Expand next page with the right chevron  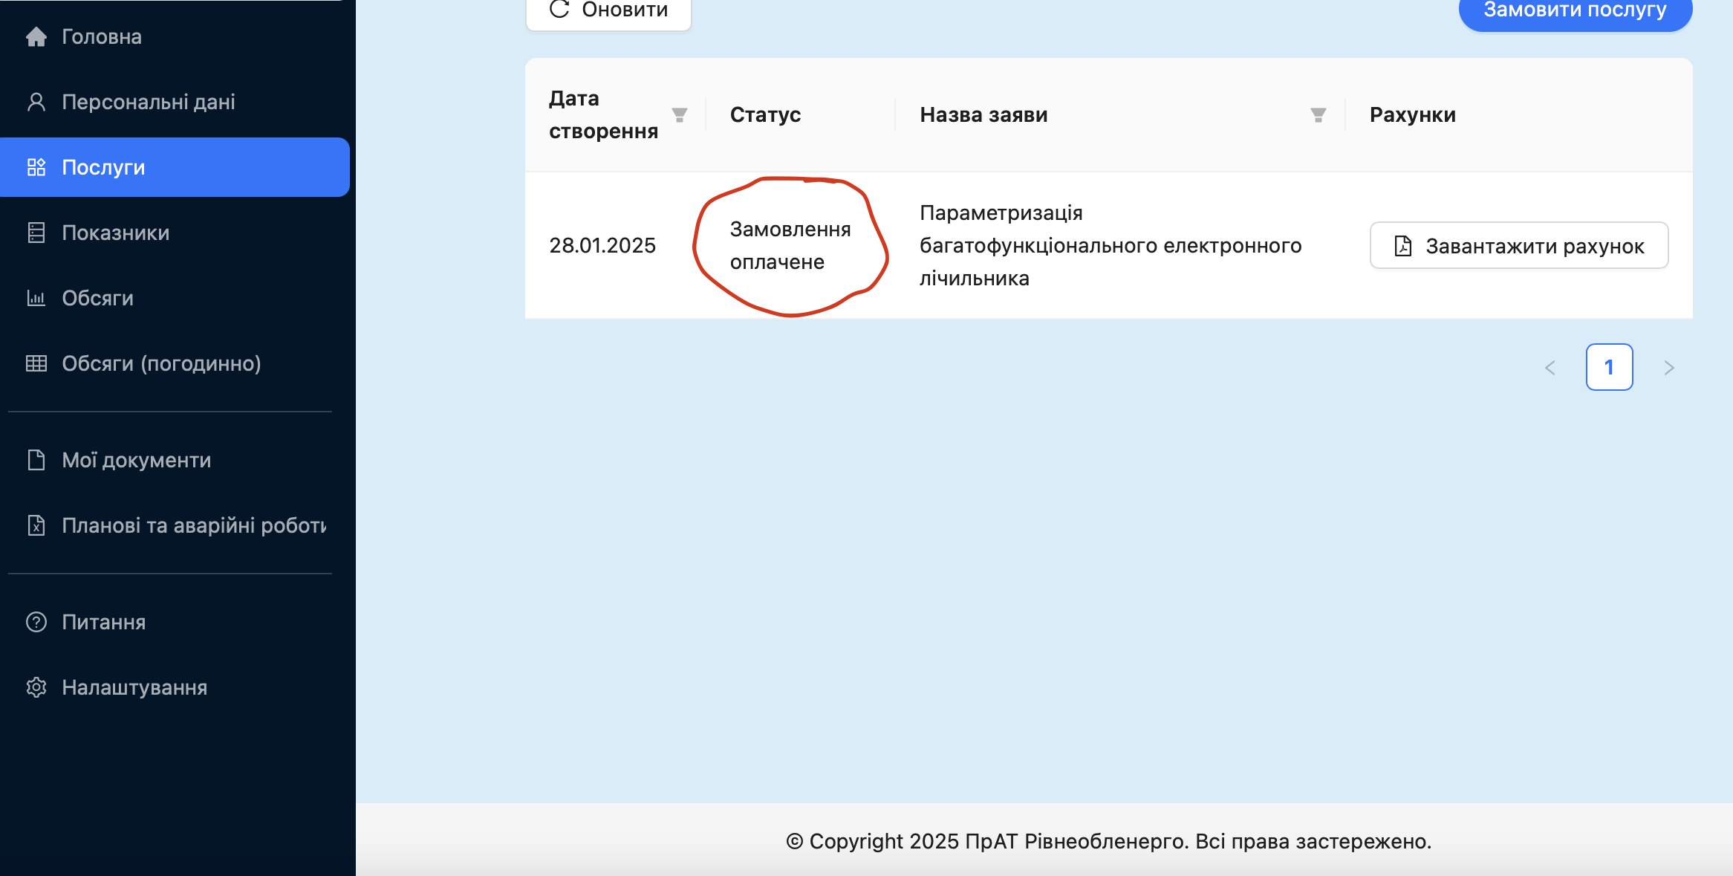pyautogui.click(x=1670, y=367)
